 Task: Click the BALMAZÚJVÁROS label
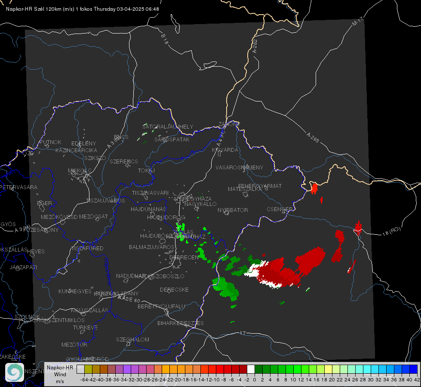(x=152, y=247)
